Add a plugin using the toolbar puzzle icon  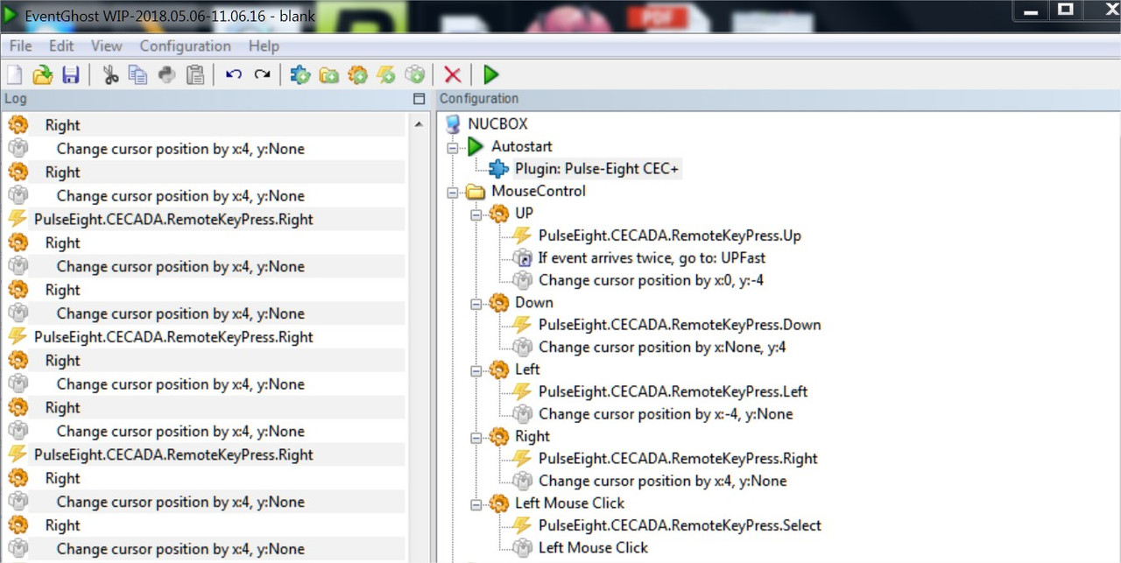(300, 75)
